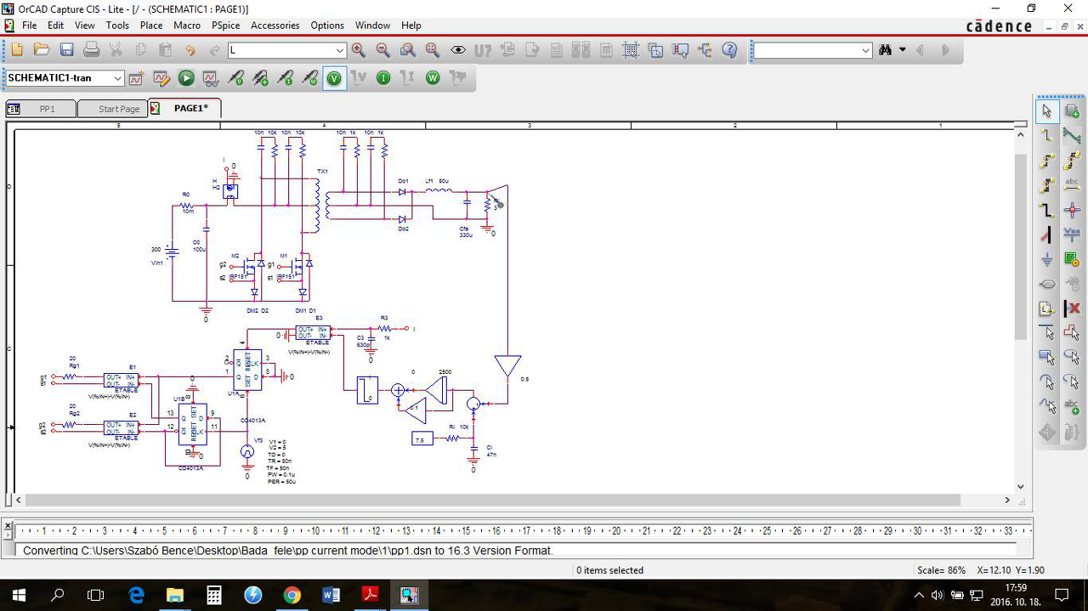
Task: Open the SCHEMATIC1-tran profile dropdown
Action: pyautogui.click(x=117, y=78)
